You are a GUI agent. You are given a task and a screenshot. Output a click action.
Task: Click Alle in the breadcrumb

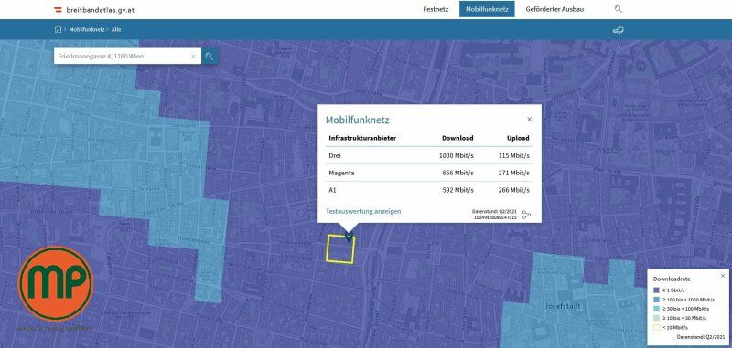coord(116,29)
